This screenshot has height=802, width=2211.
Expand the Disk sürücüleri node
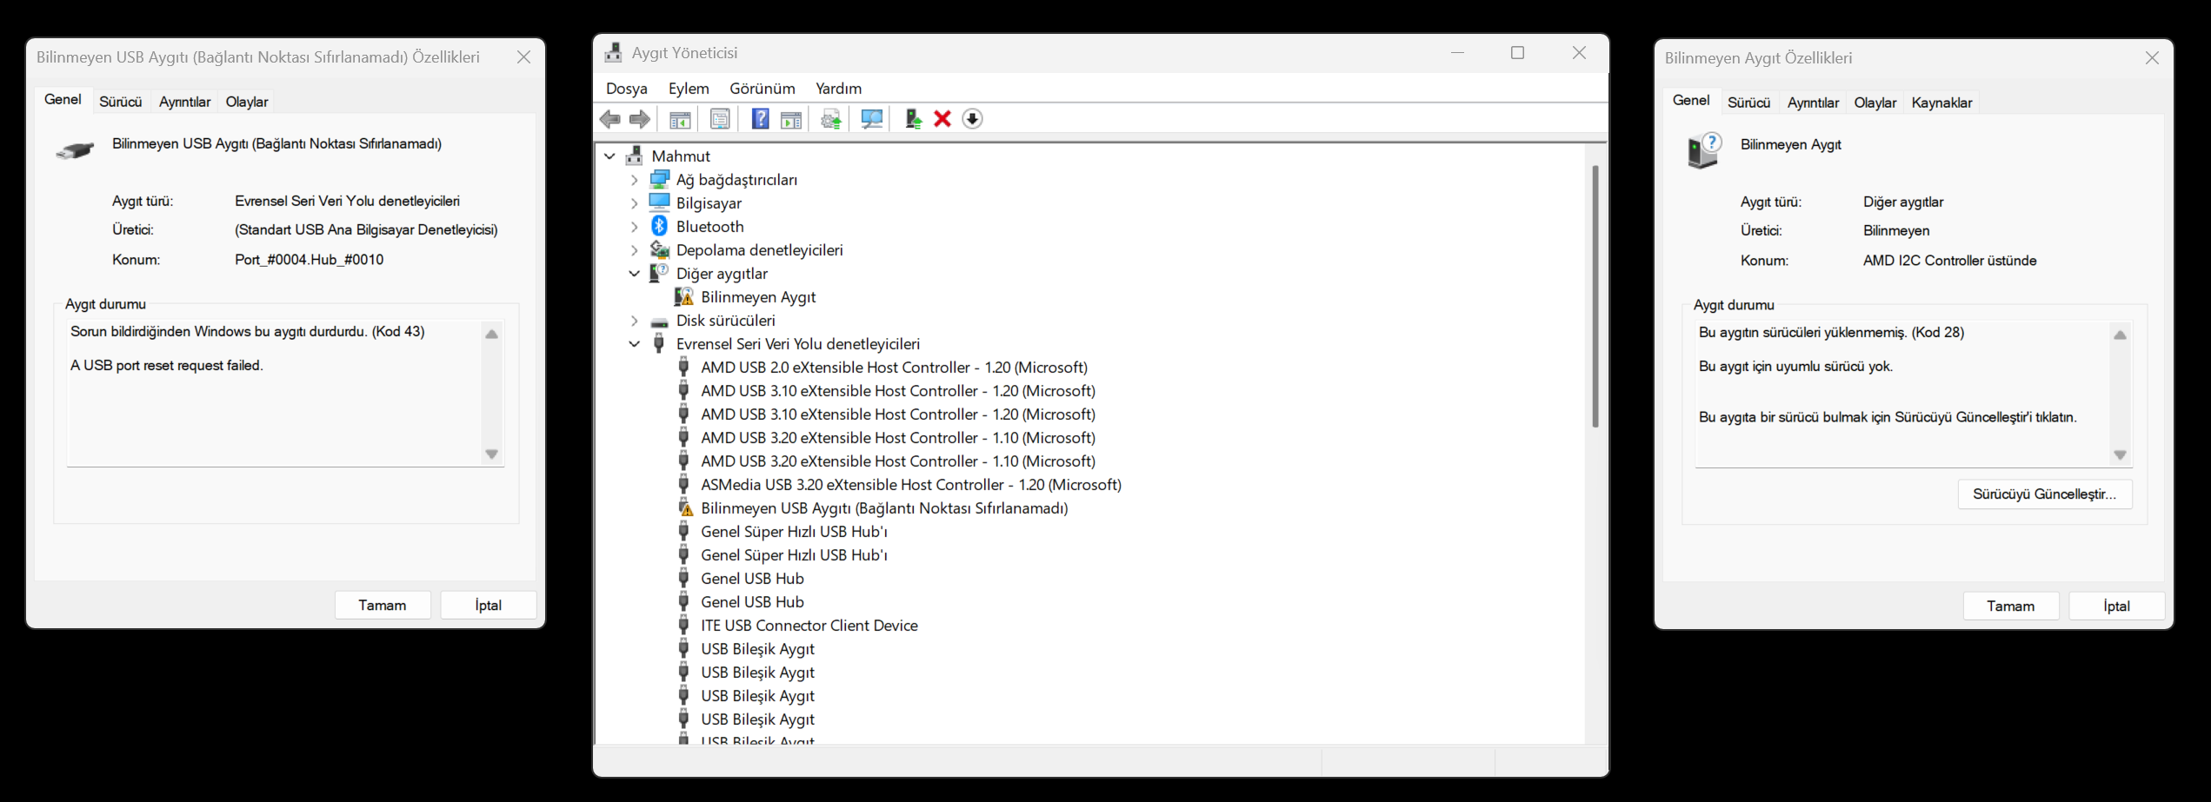(x=635, y=321)
